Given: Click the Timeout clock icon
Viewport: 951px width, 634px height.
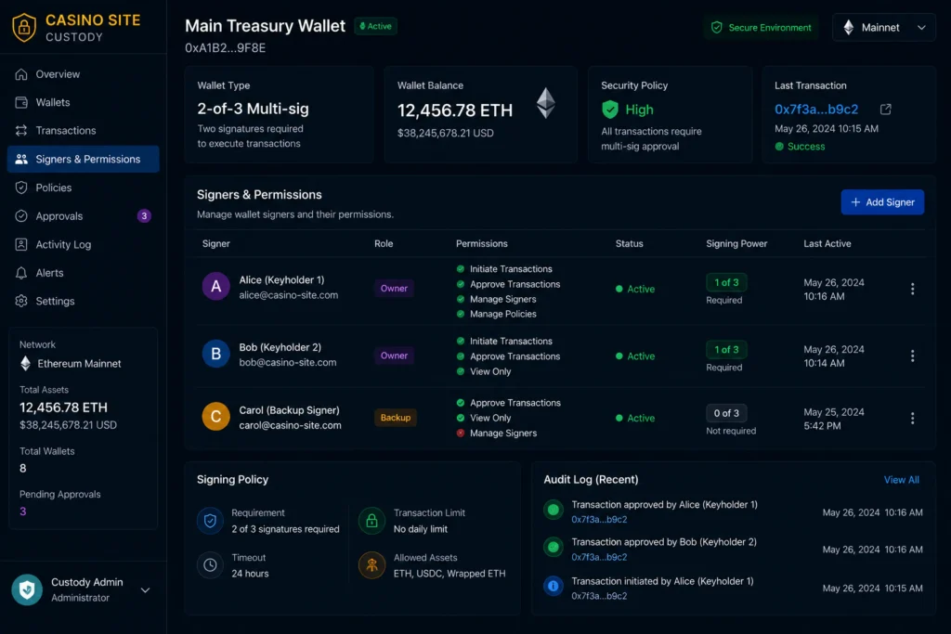Looking at the screenshot, I should click(x=210, y=565).
